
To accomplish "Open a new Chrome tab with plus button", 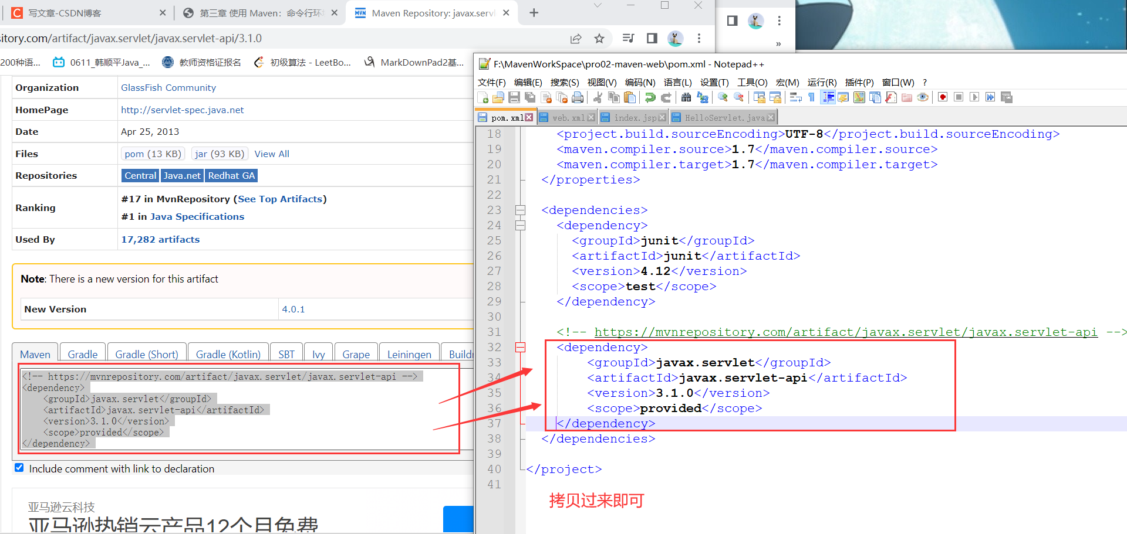I will pos(534,13).
